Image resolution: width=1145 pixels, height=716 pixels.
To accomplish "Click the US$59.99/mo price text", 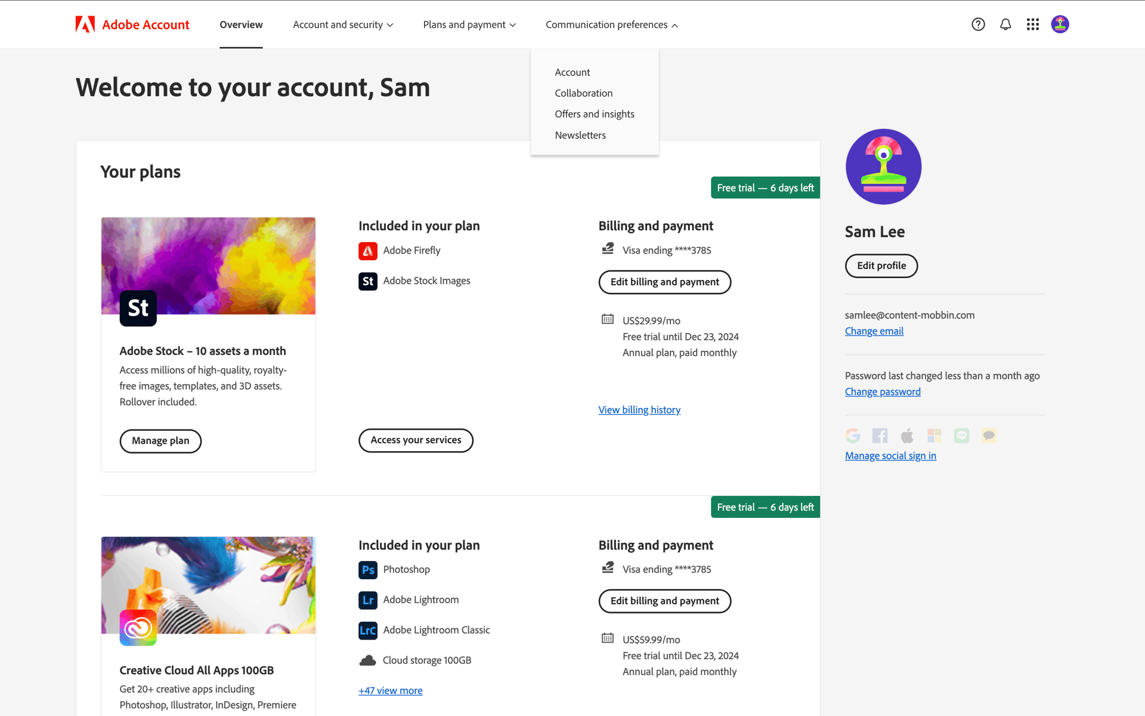I will click(x=651, y=640).
